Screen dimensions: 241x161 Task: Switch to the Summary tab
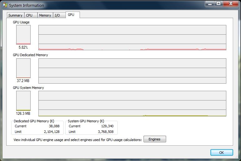(15, 15)
